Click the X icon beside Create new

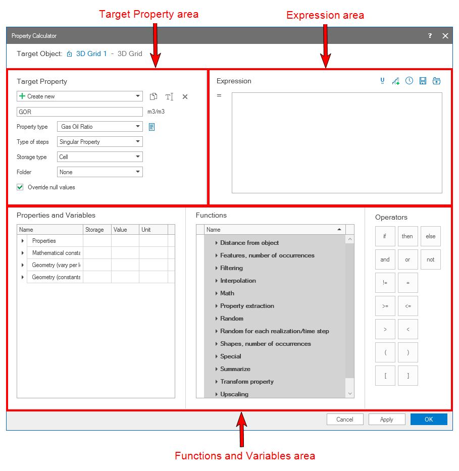(185, 96)
